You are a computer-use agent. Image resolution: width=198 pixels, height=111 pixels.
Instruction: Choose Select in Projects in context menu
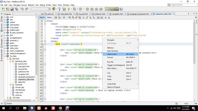pos(120,87)
